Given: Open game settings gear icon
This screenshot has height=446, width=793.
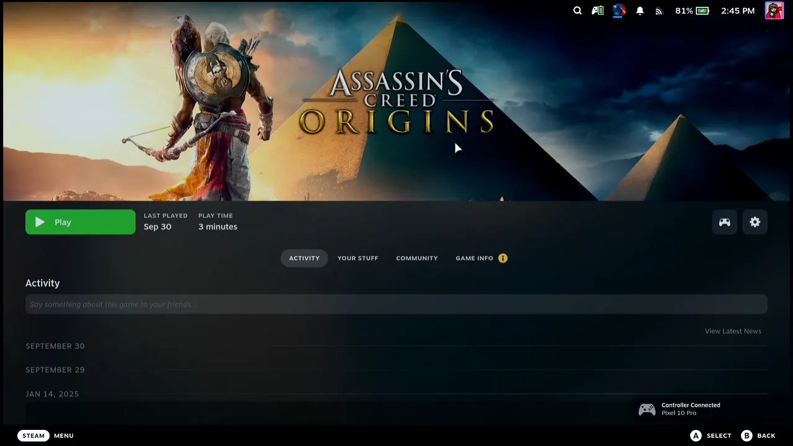Looking at the screenshot, I should coord(755,222).
